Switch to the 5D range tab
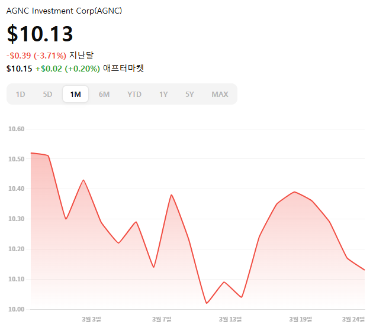Viewport: 373px width, 331px height. pos(47,95)
